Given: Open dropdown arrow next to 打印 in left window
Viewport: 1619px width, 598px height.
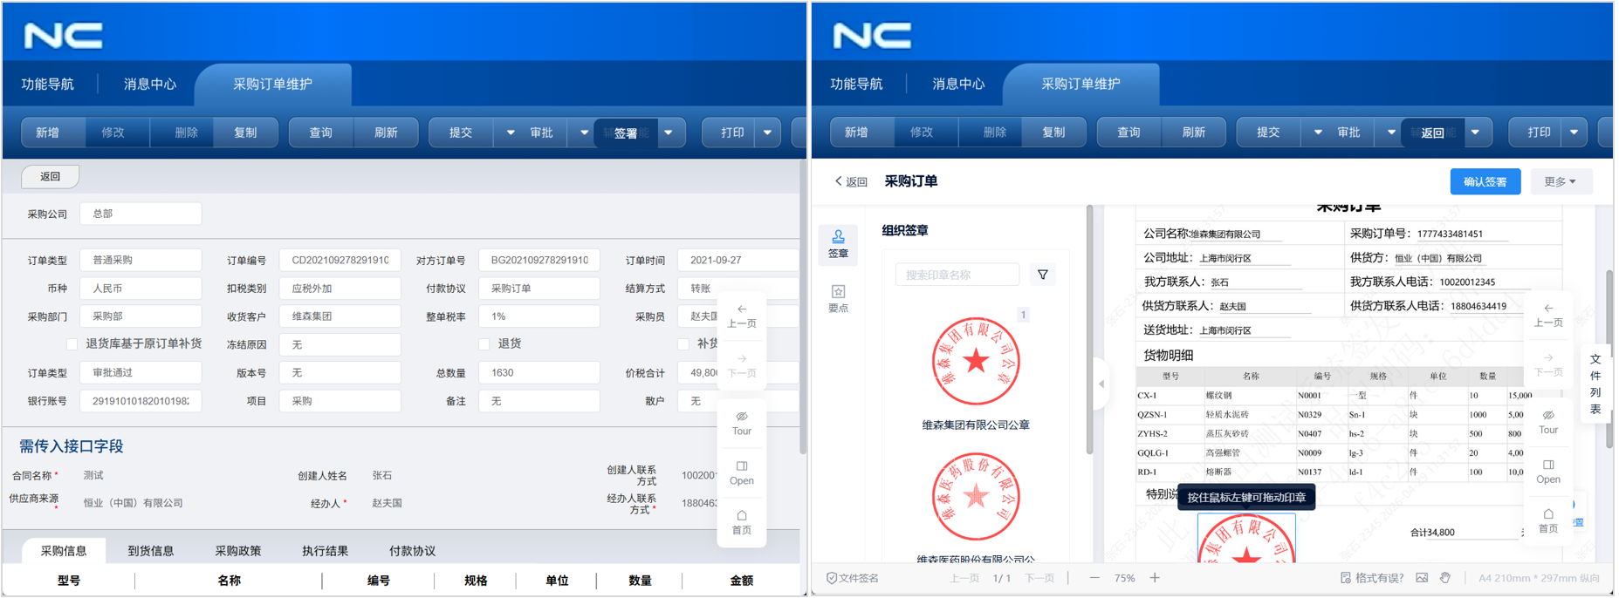Looking at the screenshot, I should (x=767, y=133).
